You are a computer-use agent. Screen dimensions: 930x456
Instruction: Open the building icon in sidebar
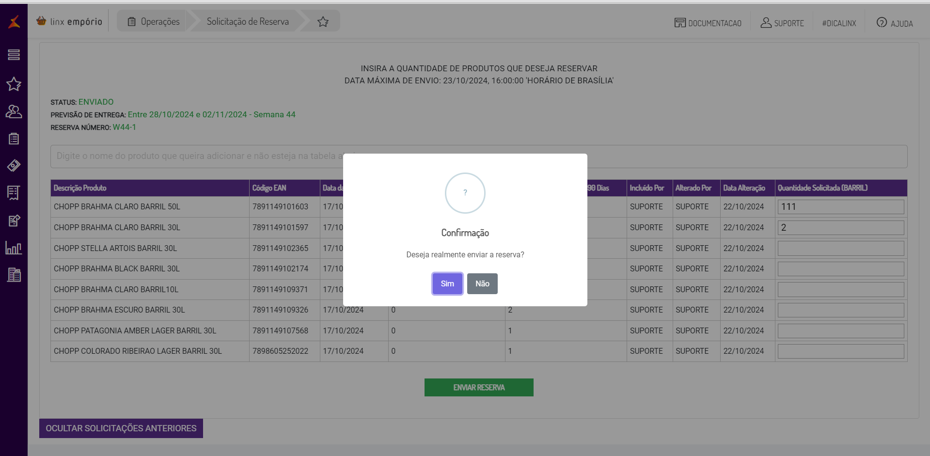tap(14, 275)
